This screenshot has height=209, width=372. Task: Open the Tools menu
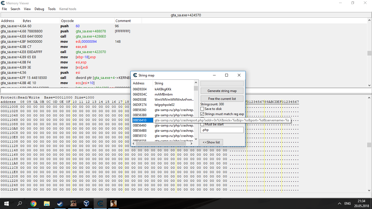click(x=52, y=9)
